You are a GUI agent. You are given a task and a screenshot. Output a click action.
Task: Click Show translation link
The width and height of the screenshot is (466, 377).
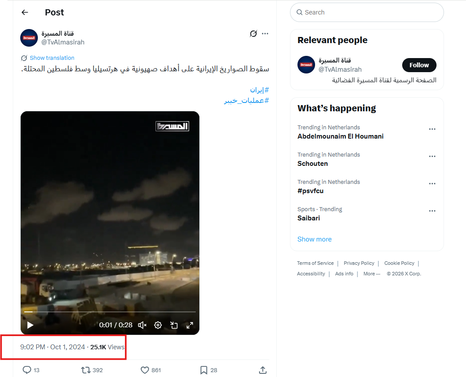pos(52,58)
